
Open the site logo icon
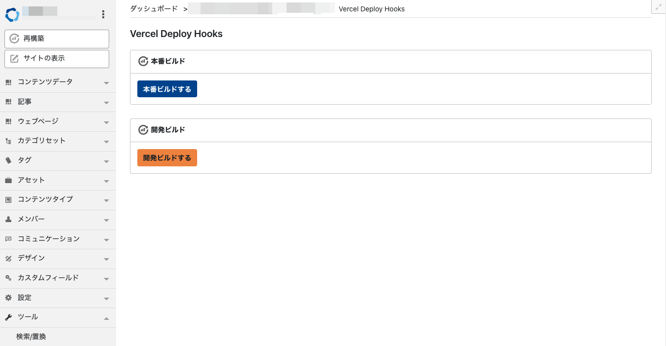pos(12,15)
